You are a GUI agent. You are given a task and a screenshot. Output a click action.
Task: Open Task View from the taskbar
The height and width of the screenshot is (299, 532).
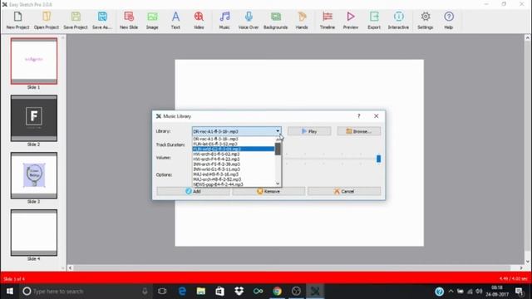point(162,292)
